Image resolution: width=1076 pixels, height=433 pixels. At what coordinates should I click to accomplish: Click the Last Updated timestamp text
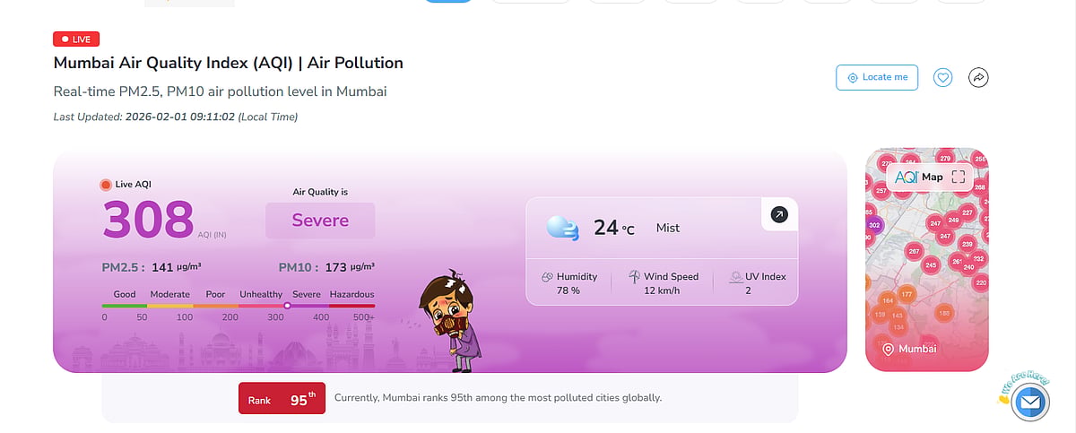coord(176,117)
